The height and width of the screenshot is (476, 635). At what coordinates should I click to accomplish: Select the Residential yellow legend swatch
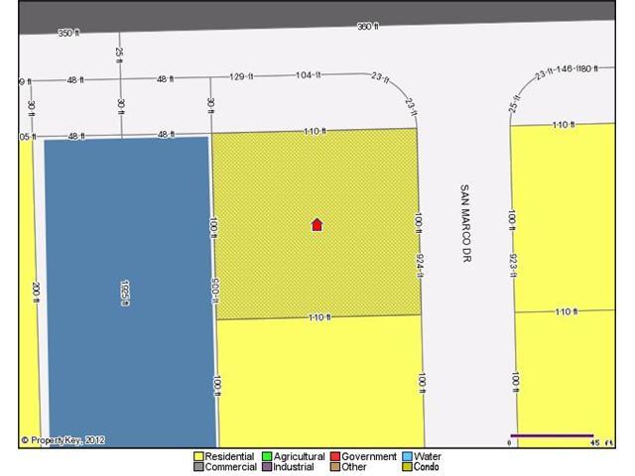(x=198, y=457)
